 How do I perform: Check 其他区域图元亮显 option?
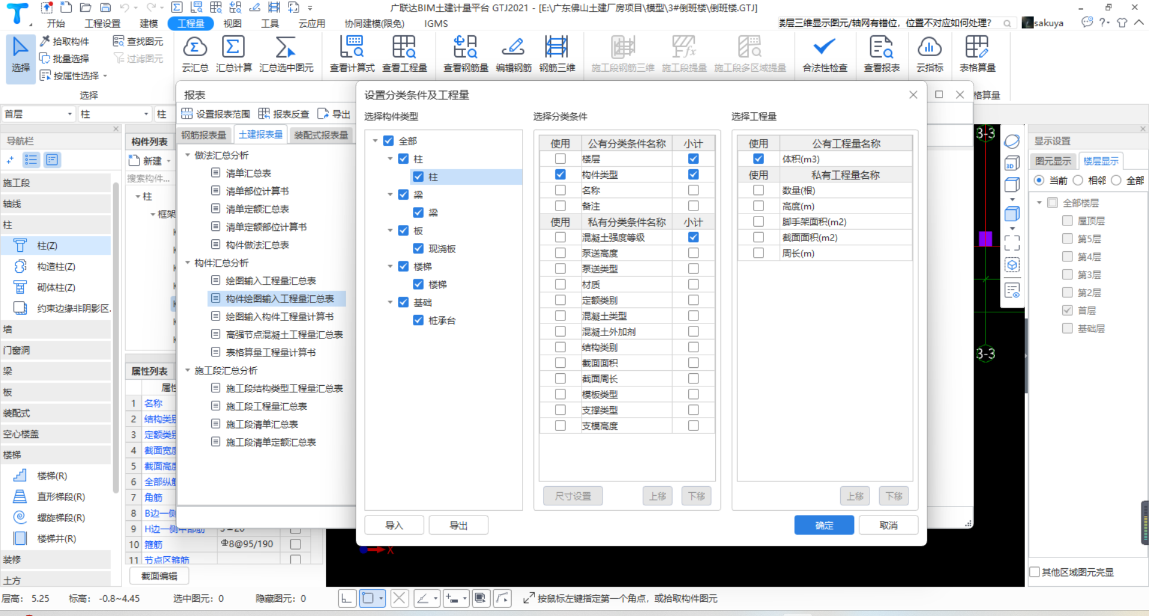[1035, 572]
